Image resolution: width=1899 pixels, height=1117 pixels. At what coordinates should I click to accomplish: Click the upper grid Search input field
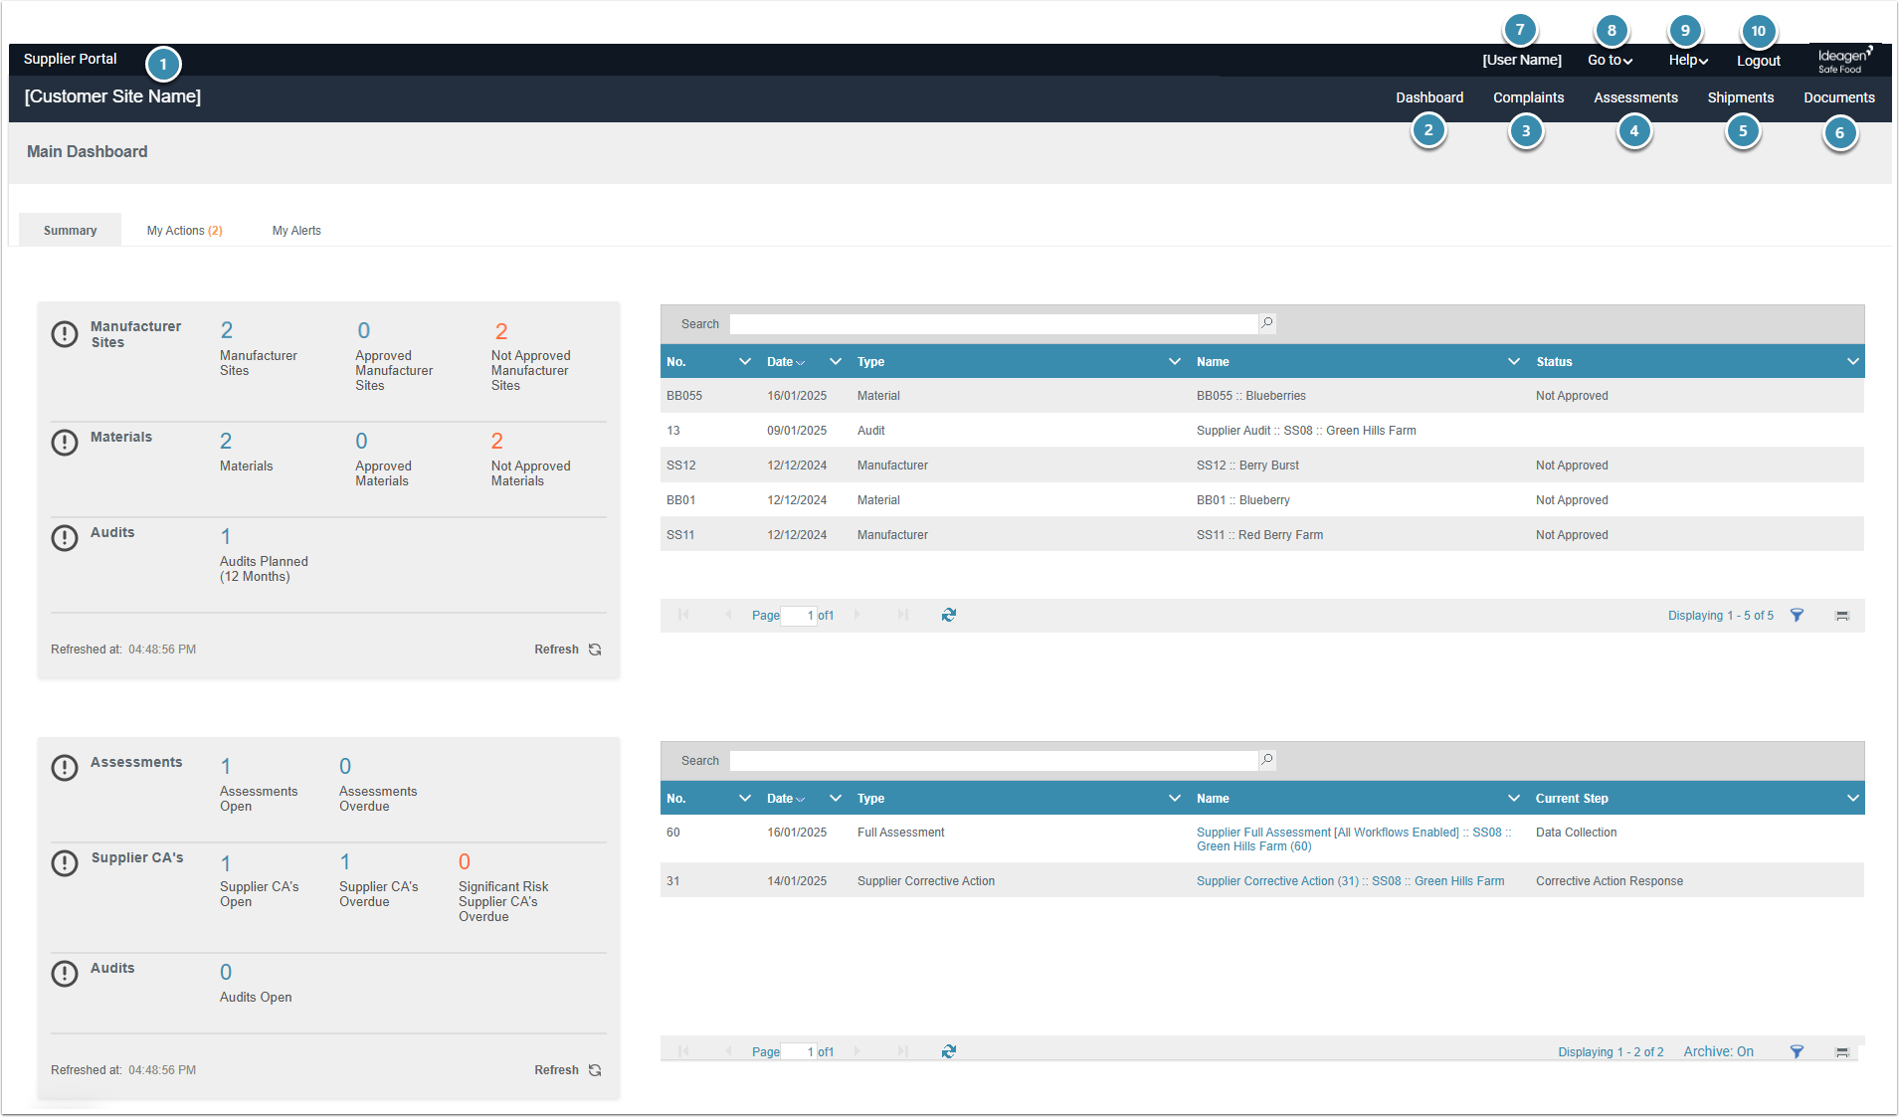(x=993, y=324)
